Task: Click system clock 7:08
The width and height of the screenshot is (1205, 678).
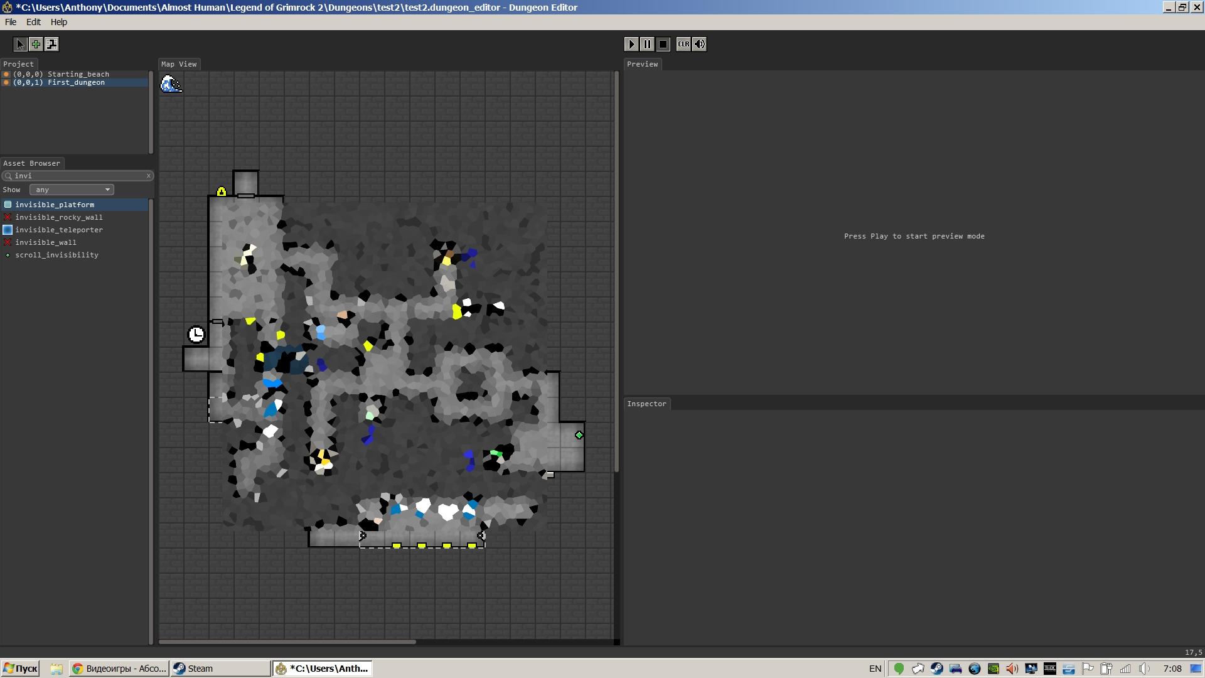Action: [x=1172, y=669]
